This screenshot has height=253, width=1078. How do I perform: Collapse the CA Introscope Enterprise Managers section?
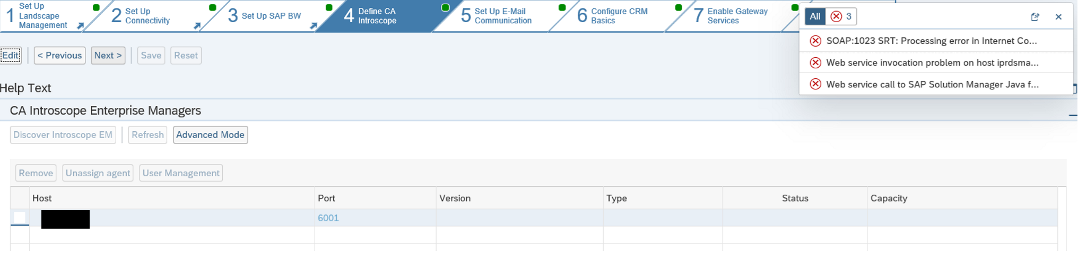1073,115
